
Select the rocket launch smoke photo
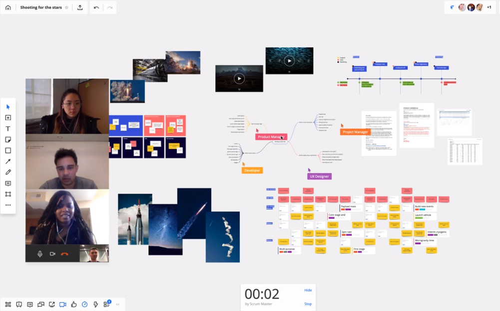pyautogui.click(x=127, y=91)
